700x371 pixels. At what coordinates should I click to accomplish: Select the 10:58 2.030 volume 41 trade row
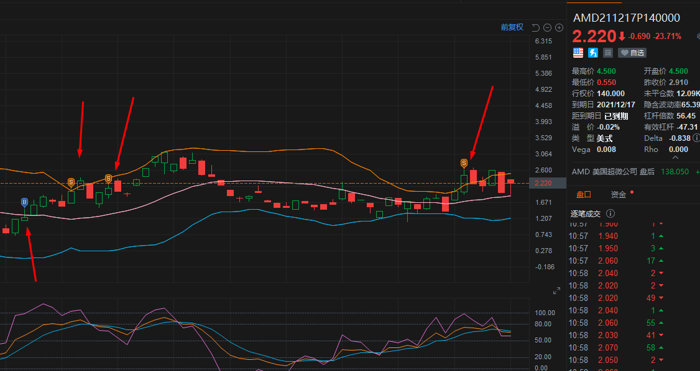click(634, 336)
